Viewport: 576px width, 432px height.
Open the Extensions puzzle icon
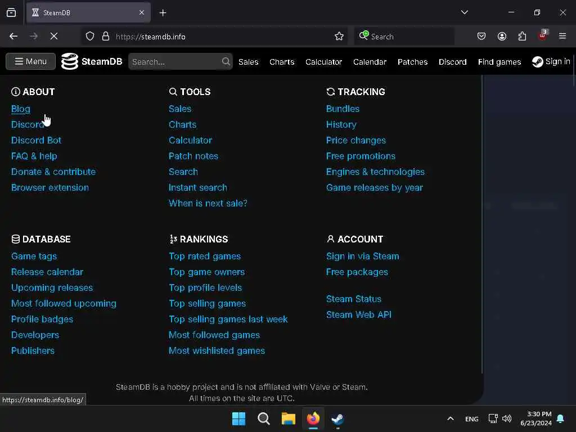(x=522, y=37)
